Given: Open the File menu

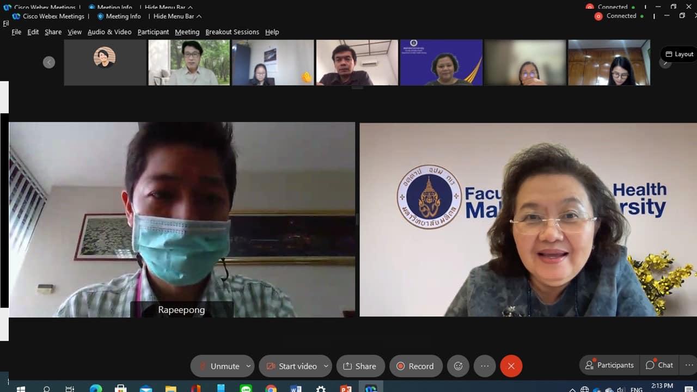Looking at the screenshot, I should tap(16, 32).
